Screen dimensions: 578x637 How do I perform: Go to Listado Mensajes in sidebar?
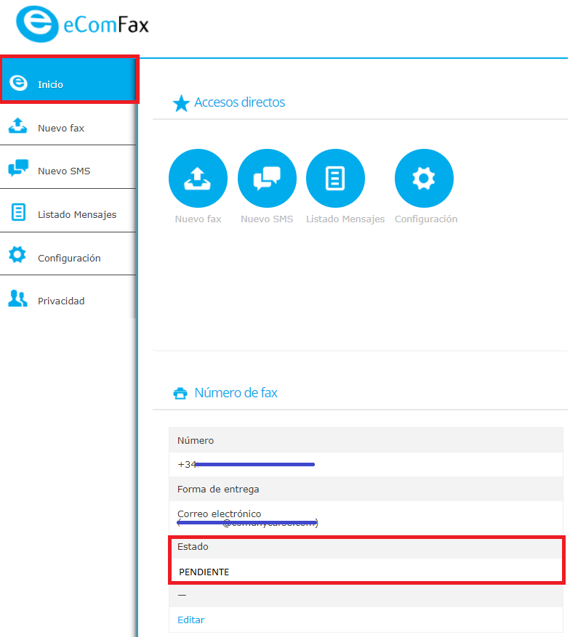[68, 211]
